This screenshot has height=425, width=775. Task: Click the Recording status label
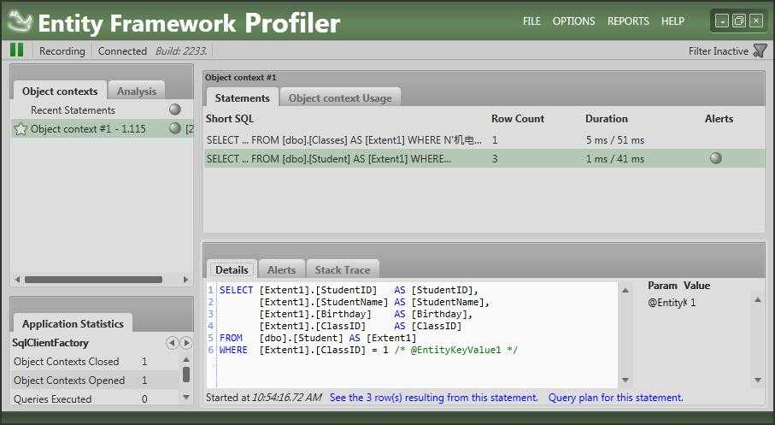[x=62, y=51]
